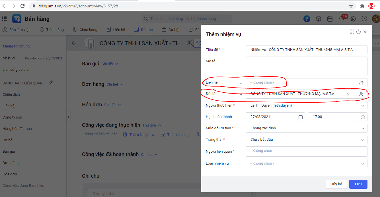Open notifications bell with 19 badge
Viewport: 380px width, 197px height.
(x=342, y=19)
